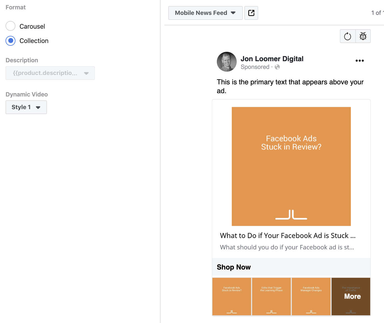Image resolution: width=384 pixels, height=323 pixels.
Task: Select the Carousel format radio button
Action: coord(10,26)
